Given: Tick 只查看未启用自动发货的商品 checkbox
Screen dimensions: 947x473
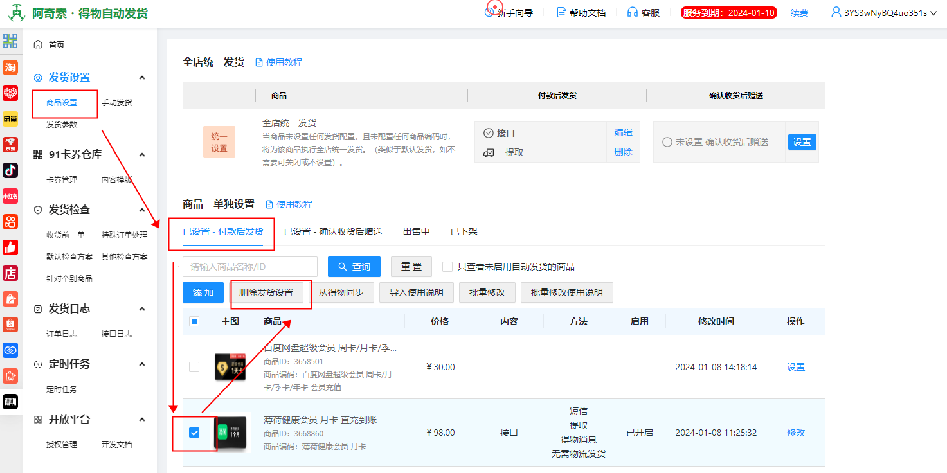Looking at the screenshot, I should 447,266.
